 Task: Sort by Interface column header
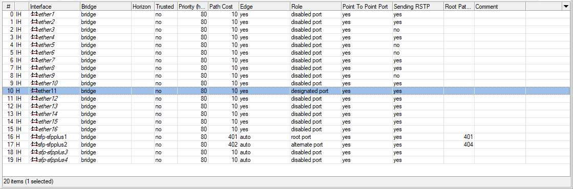click(x=54, y=7)
